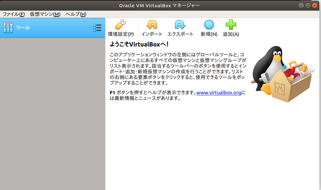Create a new VM with 新規(N)
The image size is (321, 190).
(209, 28)
